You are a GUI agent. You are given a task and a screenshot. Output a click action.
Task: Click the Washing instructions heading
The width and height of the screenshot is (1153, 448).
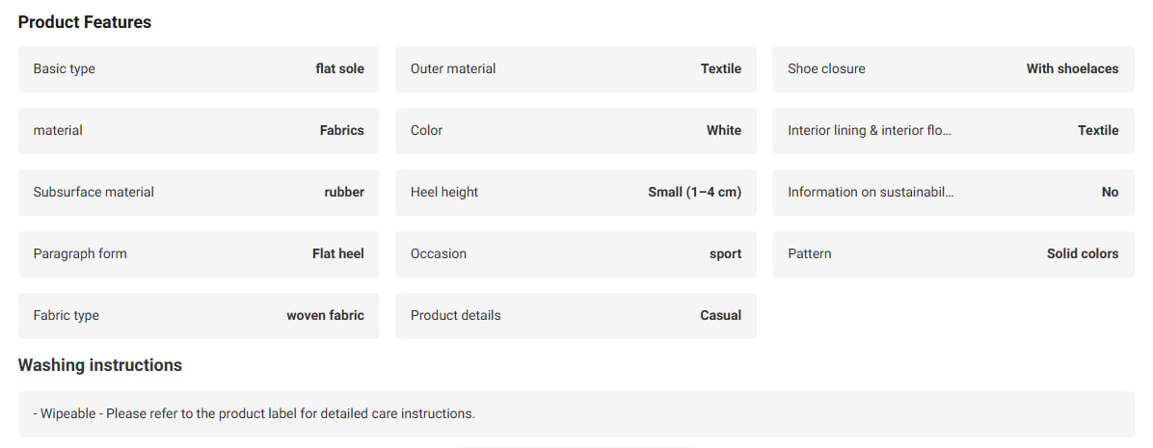pyautogui.click(x=100, y=365)
